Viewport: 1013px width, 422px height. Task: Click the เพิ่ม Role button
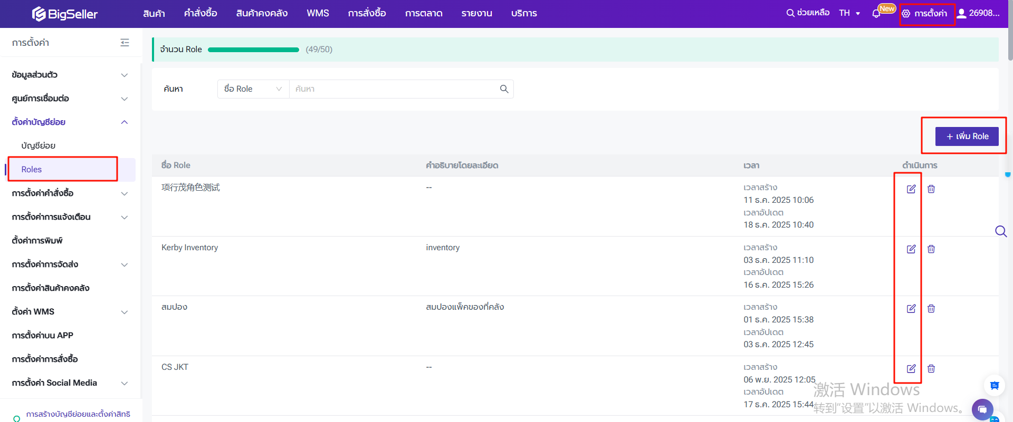coord(967,136)
